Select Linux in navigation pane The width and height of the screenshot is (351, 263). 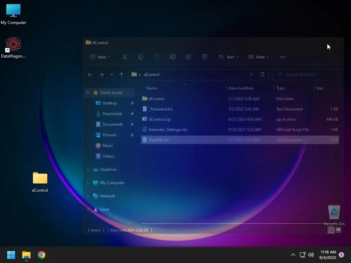click(105, 209)
